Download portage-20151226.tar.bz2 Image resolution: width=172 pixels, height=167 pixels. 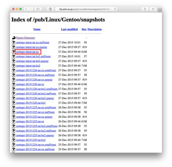click(x=31, y=103)
